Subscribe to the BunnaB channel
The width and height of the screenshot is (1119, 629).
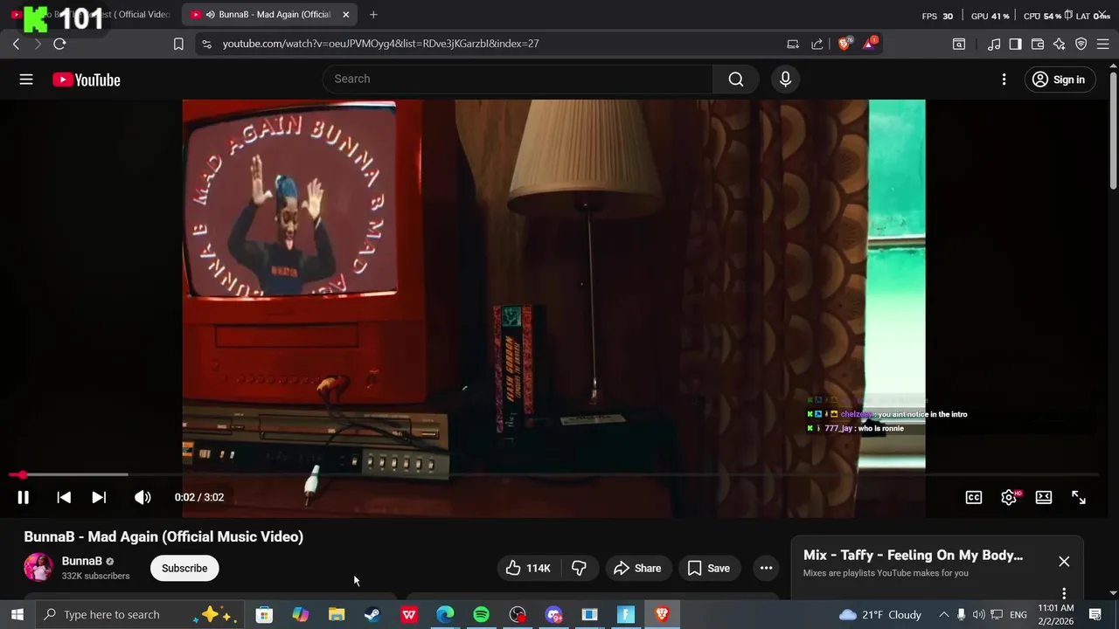(184, 568)
